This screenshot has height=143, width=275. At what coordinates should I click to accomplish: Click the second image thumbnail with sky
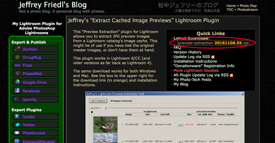pos(105,138)
